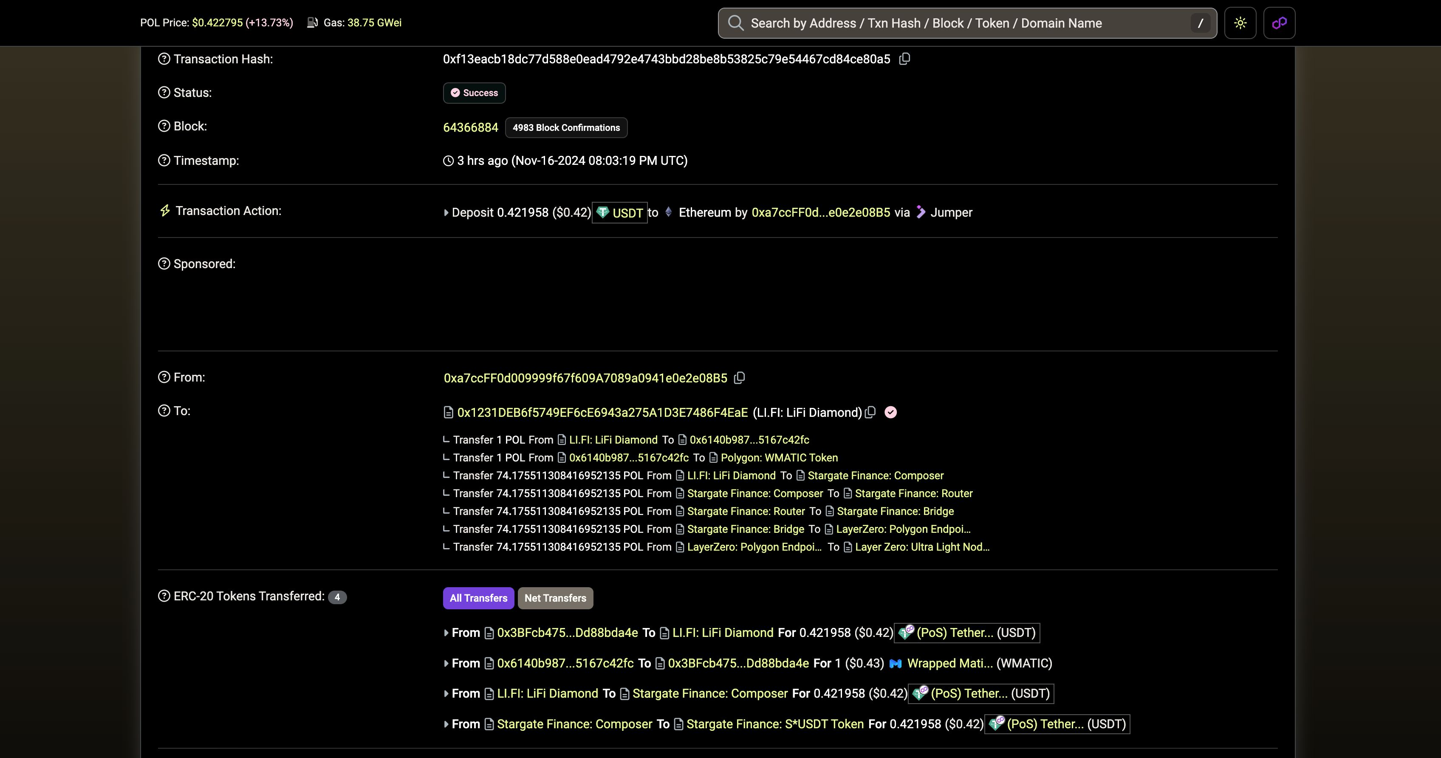Screen dimensions: 1441x758
Task: Expand the transfer row from 0x3BFcb475 to LI.FI
Action: 446,633
